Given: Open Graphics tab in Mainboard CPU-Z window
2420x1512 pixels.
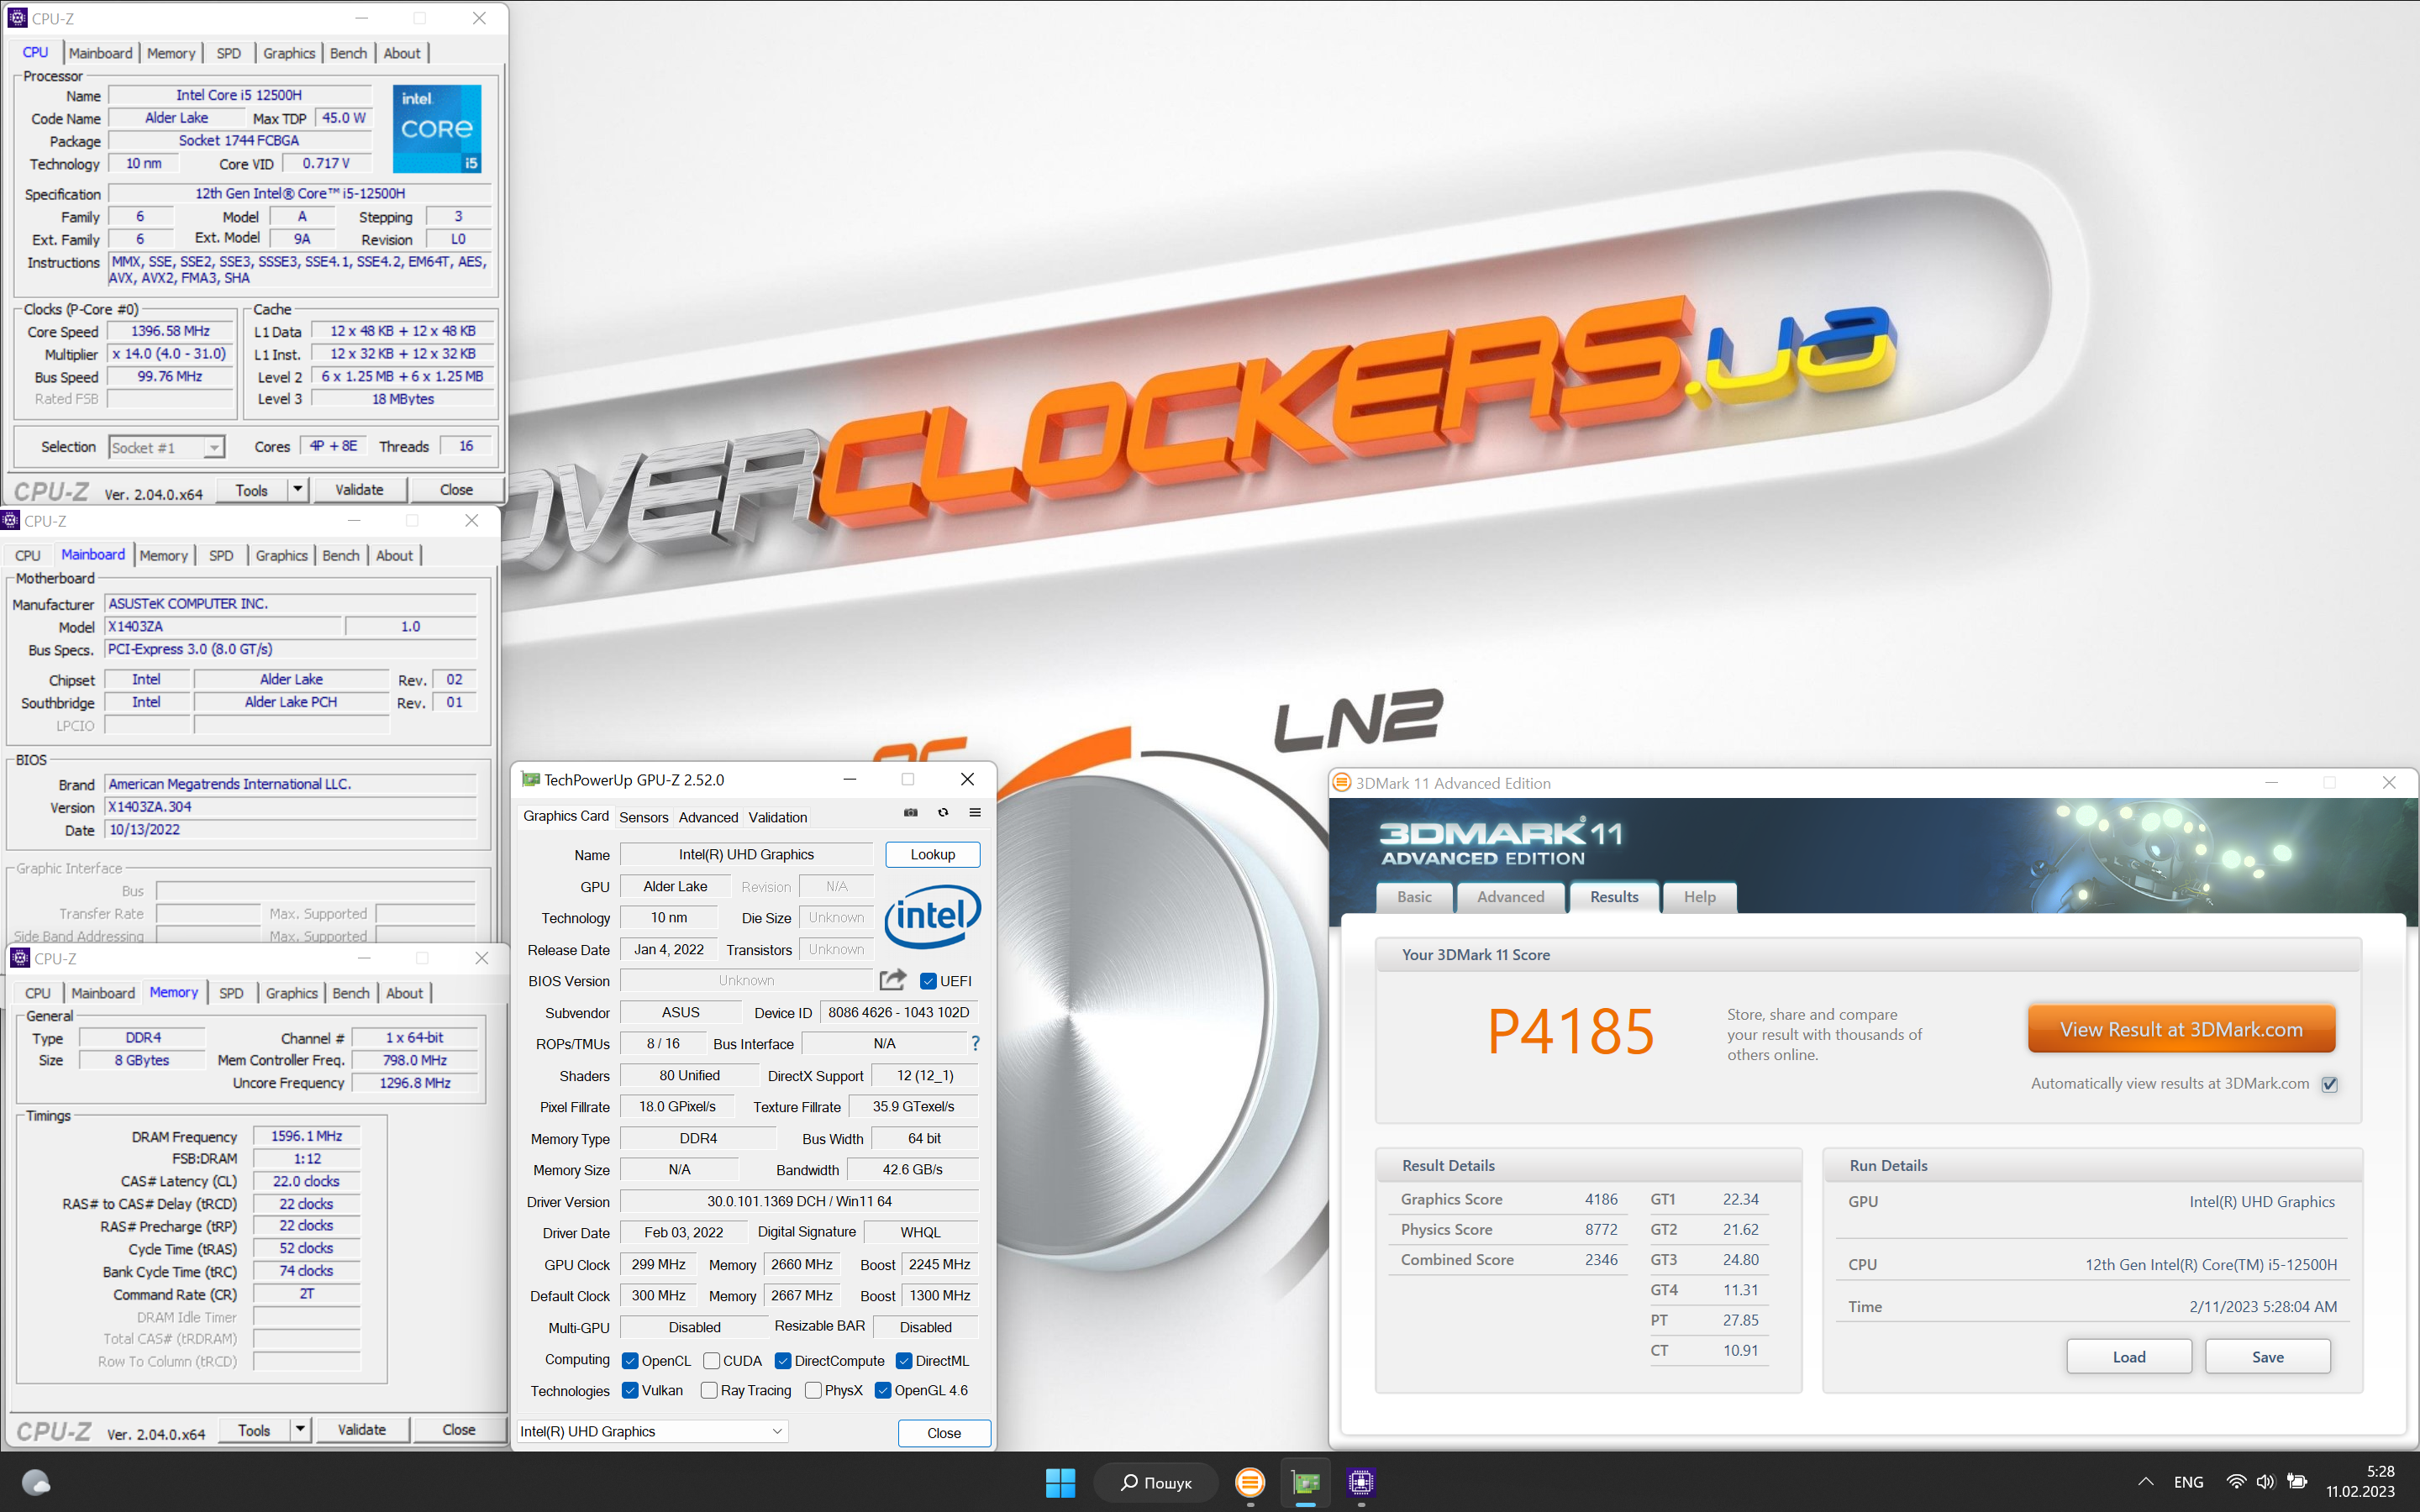Looking at the screenshot, I should point(281,555).
